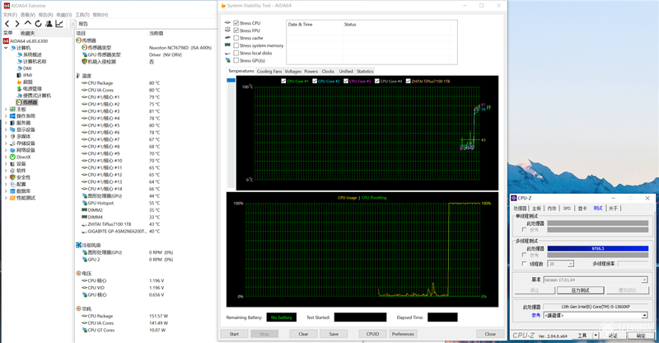
Task: Click the refresh icon in AIDA64 toolbar
Action: [38, 24]
